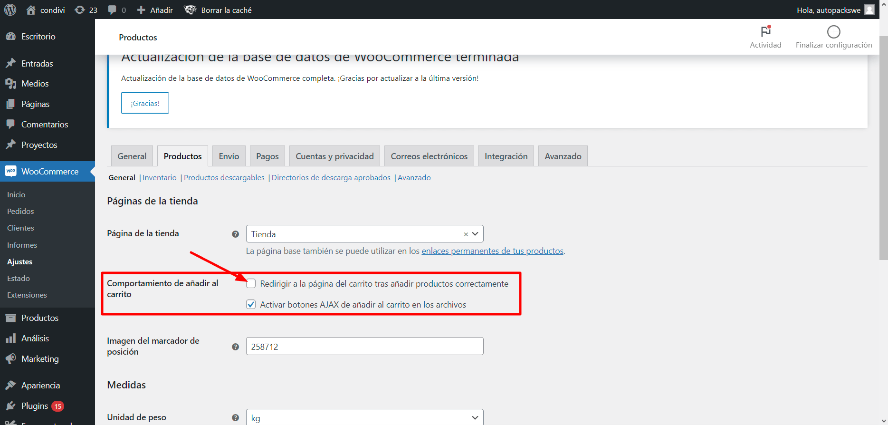The image size is (888, 425).
Task: Switch to the Envío tab
Action: tap(229, 156)
